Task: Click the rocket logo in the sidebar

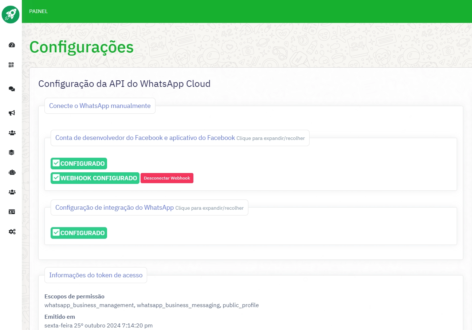Action: 11,15
